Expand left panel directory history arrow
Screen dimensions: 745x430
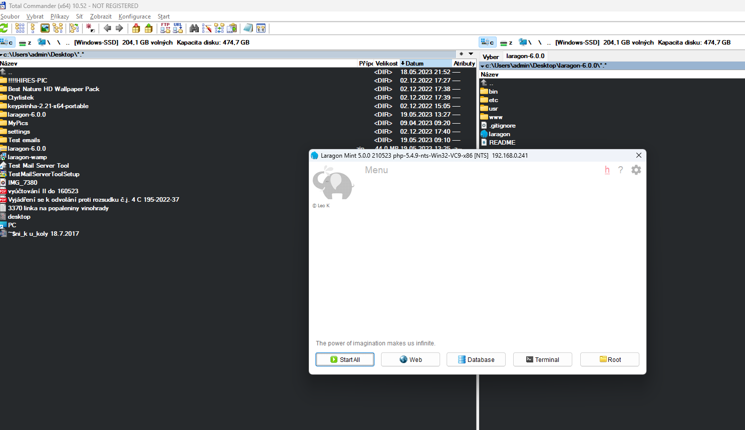[x=2, y=55]
